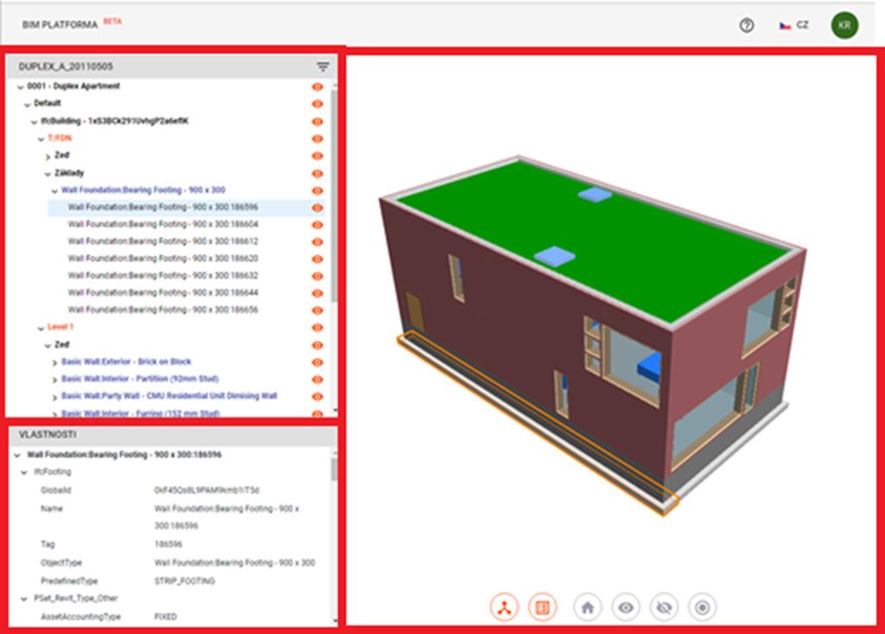Click the ObjectType property label

click(x=61, y=563)
